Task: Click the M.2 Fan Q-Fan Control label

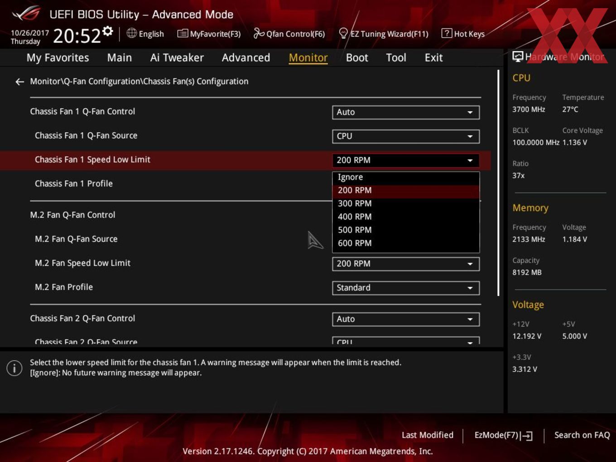Action: pos(72,215)
